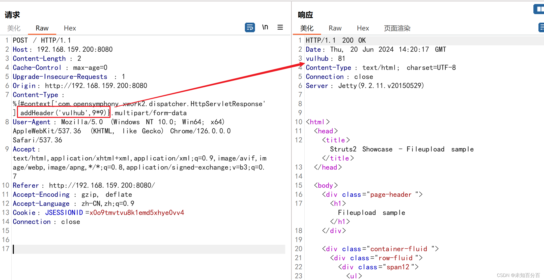Switch request view to 美化 tab
544x280 pixels.
[14, 28]
